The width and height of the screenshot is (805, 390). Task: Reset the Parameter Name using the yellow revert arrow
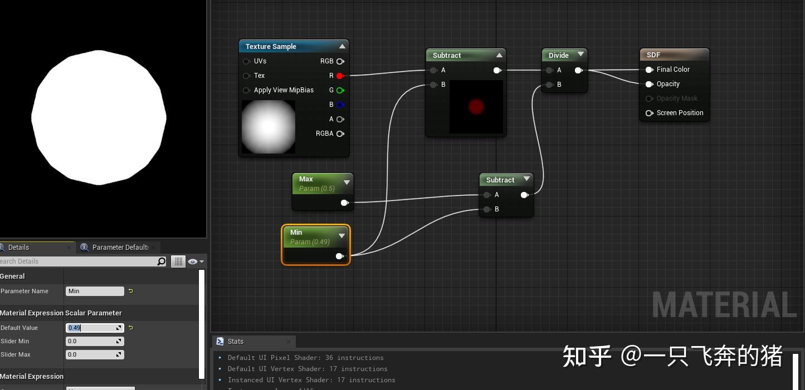[x=130, y=291]
